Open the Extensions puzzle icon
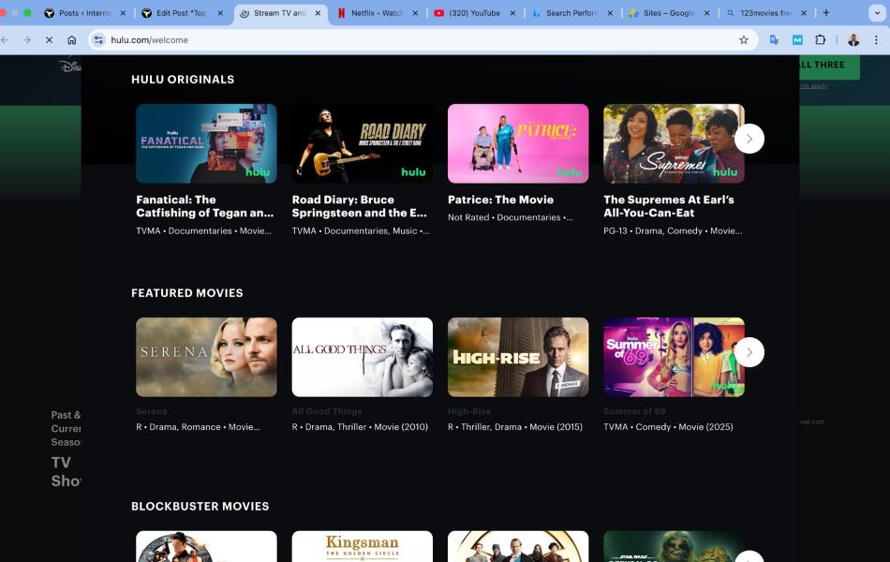 pyautogui.click(x=820, y=39)
